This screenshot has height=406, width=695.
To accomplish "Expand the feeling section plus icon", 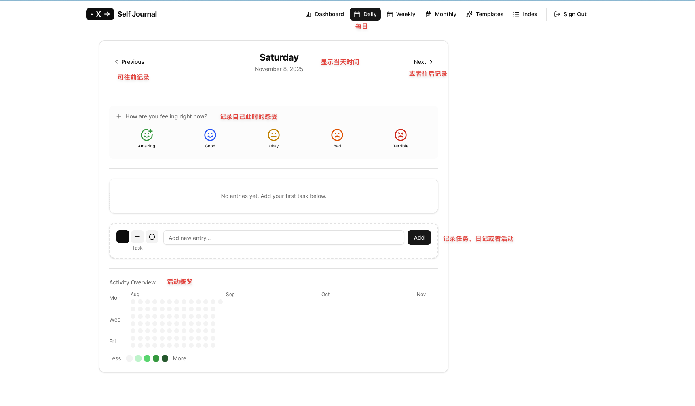I will (x=119, y=116).
